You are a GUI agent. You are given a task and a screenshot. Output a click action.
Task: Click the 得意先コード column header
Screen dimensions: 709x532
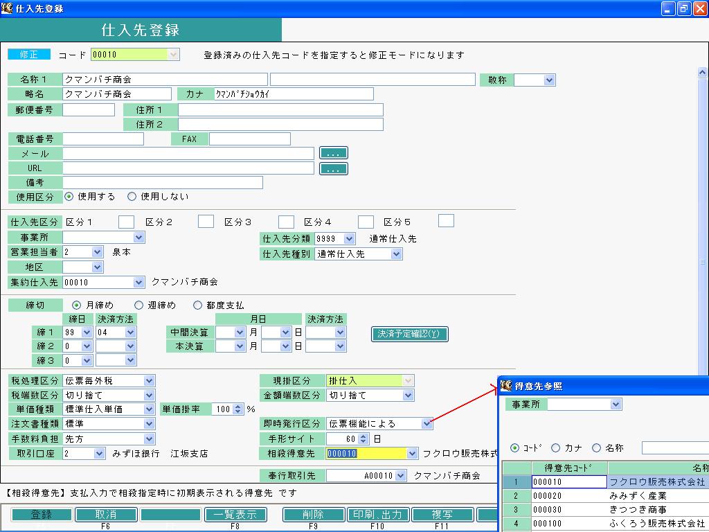click(x=569, y=468)
